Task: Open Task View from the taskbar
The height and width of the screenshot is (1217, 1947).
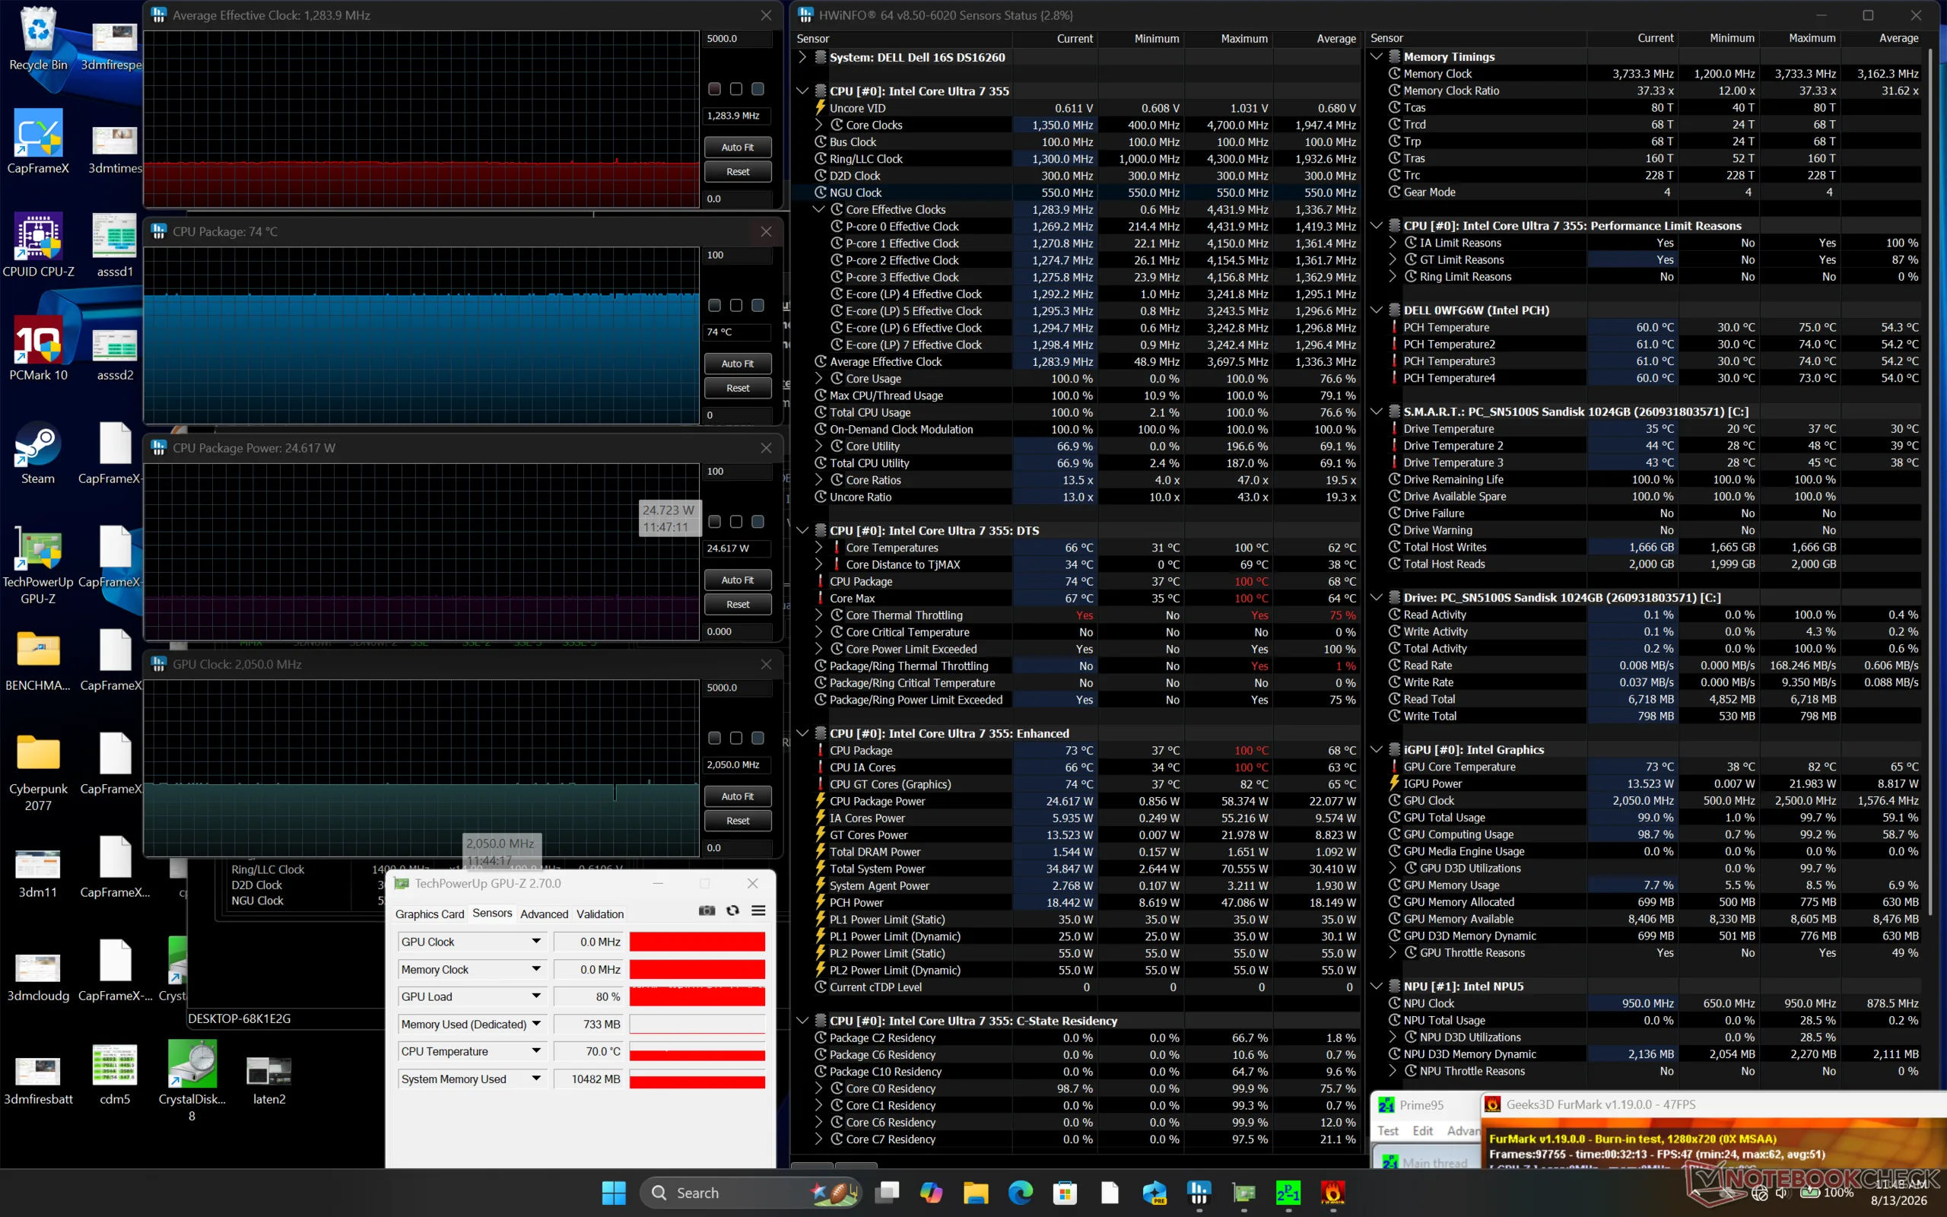Action: [888, 1193]
